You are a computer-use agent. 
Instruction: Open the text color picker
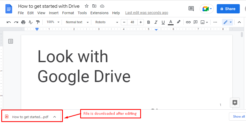click(x=171, y=22)
